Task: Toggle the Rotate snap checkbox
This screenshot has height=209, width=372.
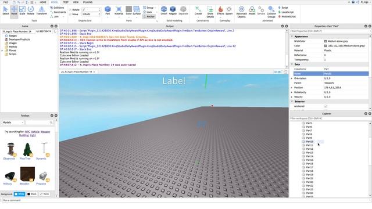Action: click(x=70, y=10)
